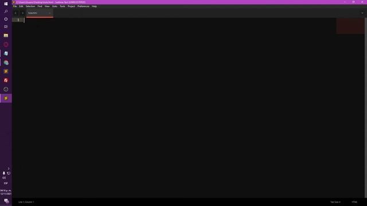Open the Edit menu
This screenshot has height=206, width=367.
click(21, 6)
